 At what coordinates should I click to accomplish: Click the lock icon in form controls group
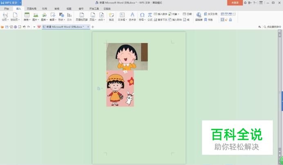(231, 20)
